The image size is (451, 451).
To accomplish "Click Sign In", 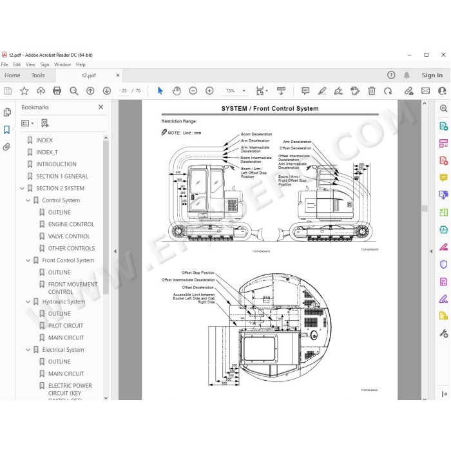I will [432, 75].
